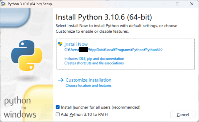199x122 pixels.
Task: Enable Add Python 3.10 to PATH checkbox
Action: click(58, 114)
